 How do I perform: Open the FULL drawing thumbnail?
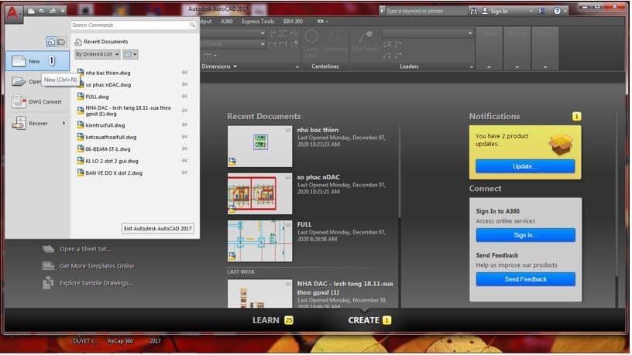(260, 241)
